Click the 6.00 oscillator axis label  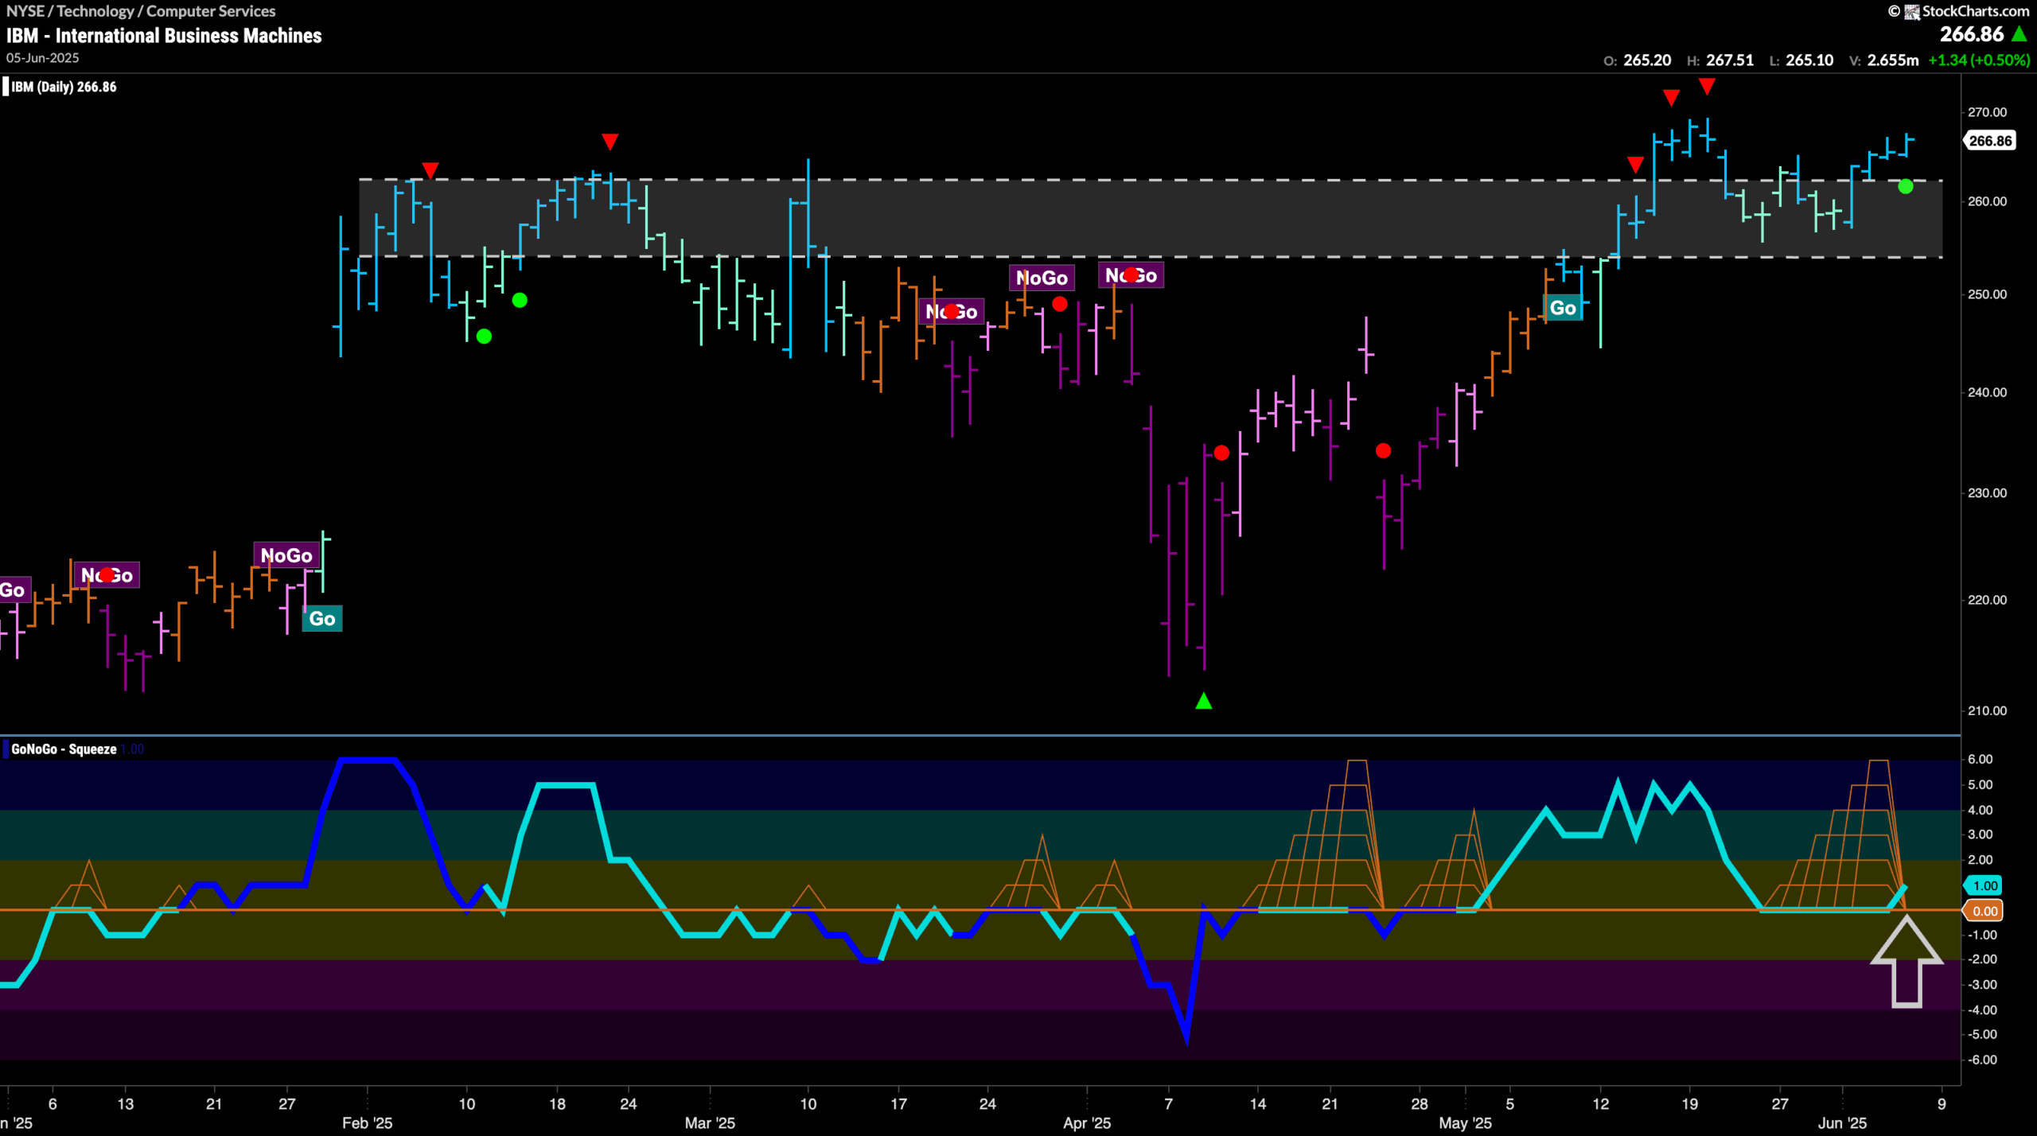click(1980, 759)
